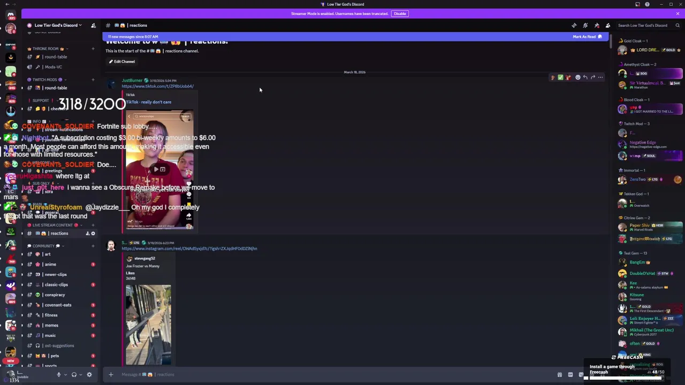Image resolution: width=685 pixels, height=385 pixels.
Task: Click the reply arrow on JustBurner's message
Action: tap(585, 78)
